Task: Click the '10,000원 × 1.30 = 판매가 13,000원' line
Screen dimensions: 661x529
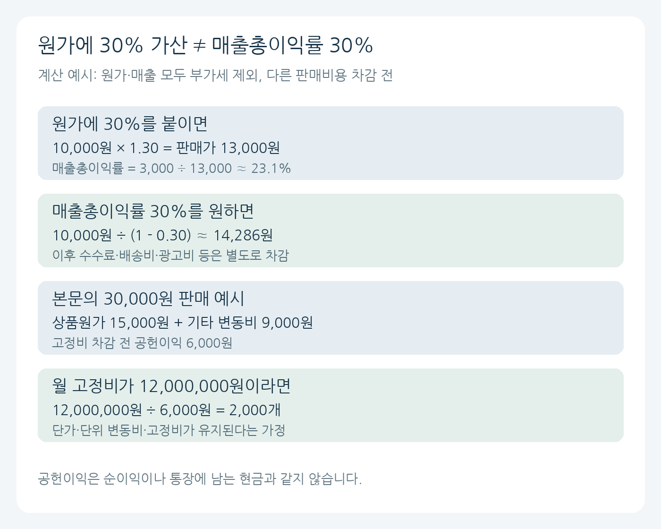Action: [x=166, y=148]
